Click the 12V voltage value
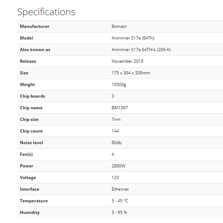The width and height of the screenshot is (223, 223). (x=115, y=178)
